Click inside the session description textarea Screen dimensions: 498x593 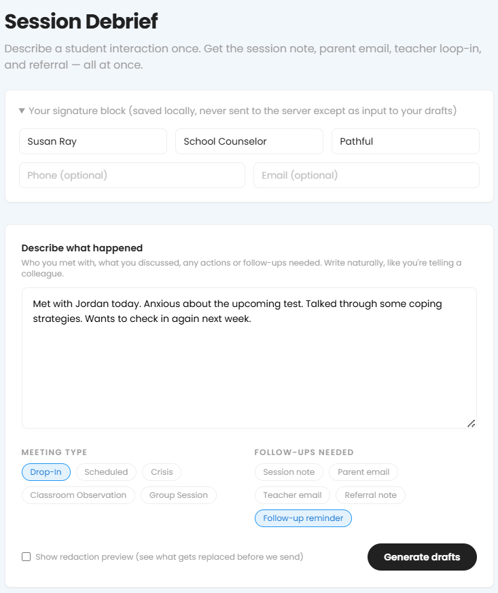[x=249, y=358]
